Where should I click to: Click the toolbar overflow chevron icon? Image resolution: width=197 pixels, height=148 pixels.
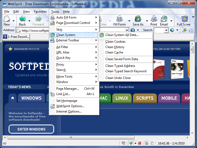pyautogui.click(x=193, y=17)
